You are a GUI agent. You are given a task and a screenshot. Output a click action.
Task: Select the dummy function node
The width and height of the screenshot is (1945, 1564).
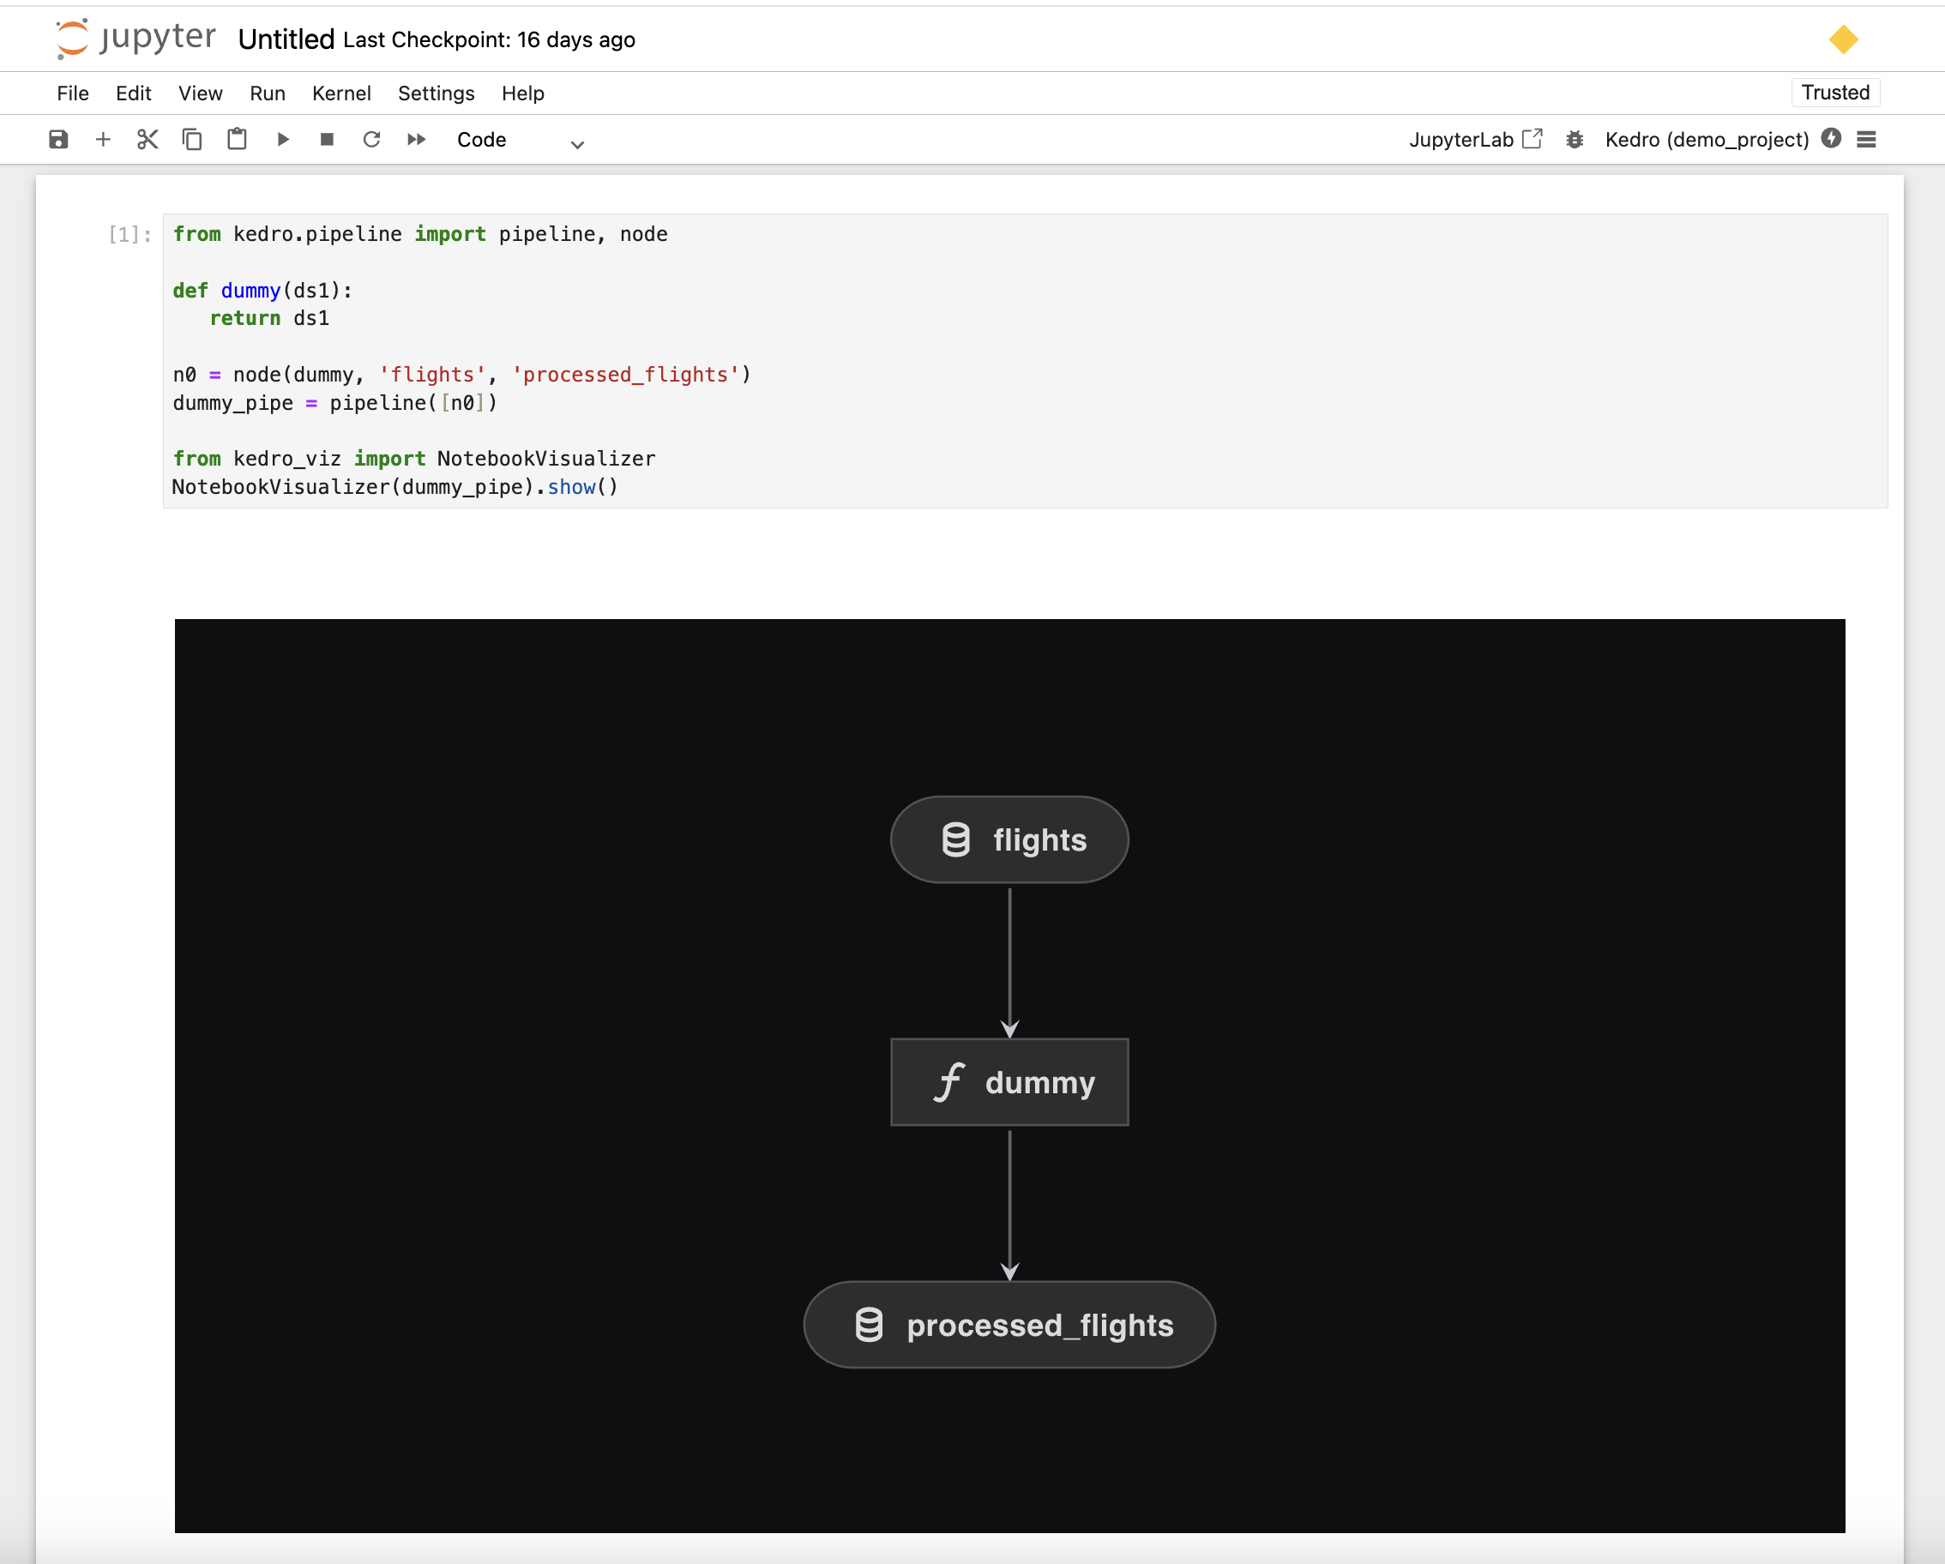click(1009, 1082)
